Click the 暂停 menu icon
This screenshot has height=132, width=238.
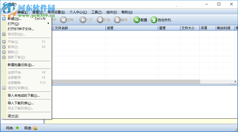(4, 47)
